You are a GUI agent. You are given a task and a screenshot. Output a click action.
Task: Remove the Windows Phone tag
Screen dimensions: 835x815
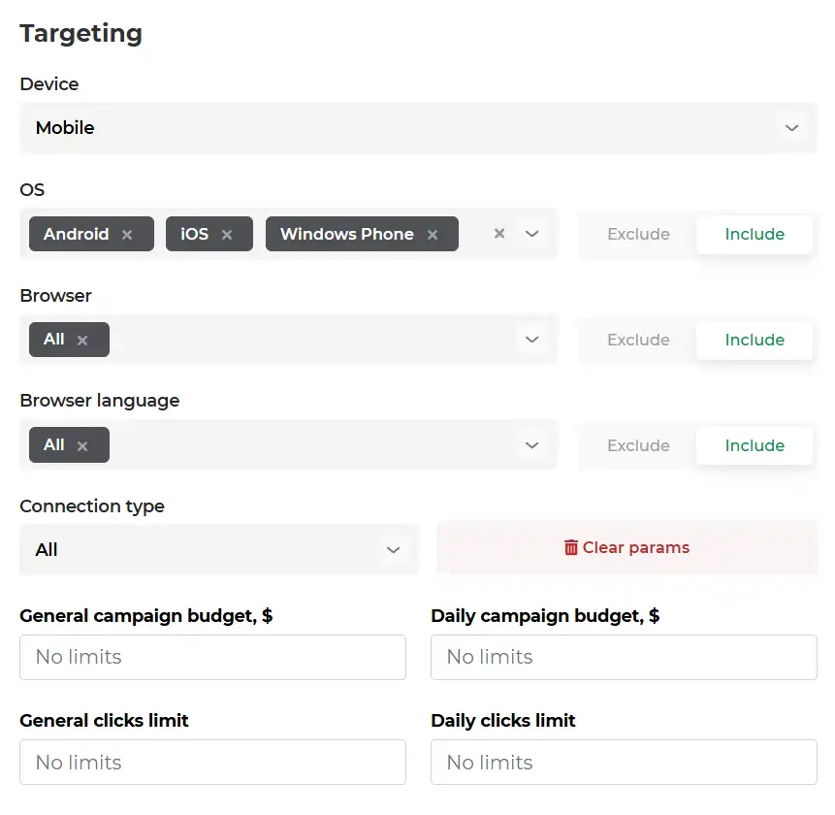(x=433, y=234)
